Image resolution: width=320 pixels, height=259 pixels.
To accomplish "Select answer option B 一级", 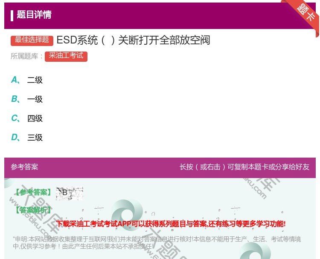I will (x=27, y=99).
